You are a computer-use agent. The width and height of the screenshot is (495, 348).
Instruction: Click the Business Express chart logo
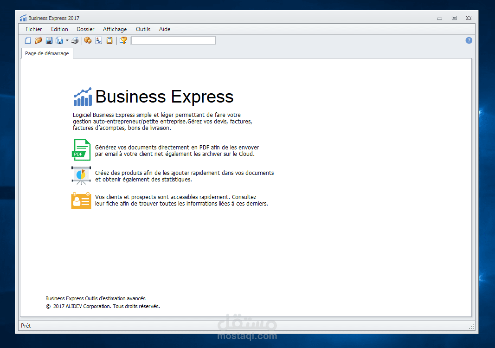coord(83,97)
